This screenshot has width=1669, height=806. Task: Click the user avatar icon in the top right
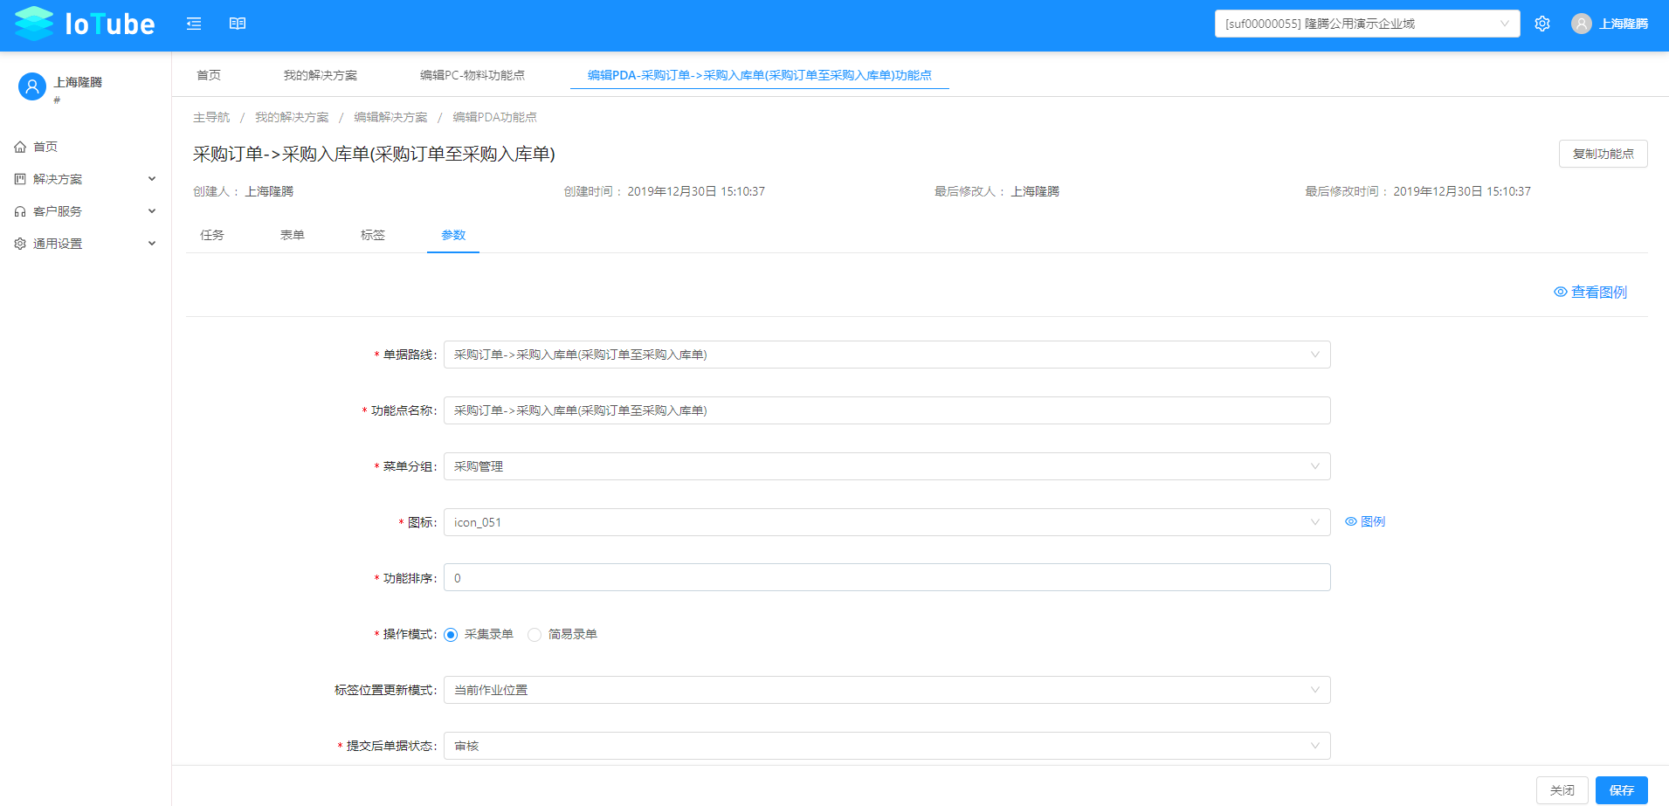[x=1582, y=24]
